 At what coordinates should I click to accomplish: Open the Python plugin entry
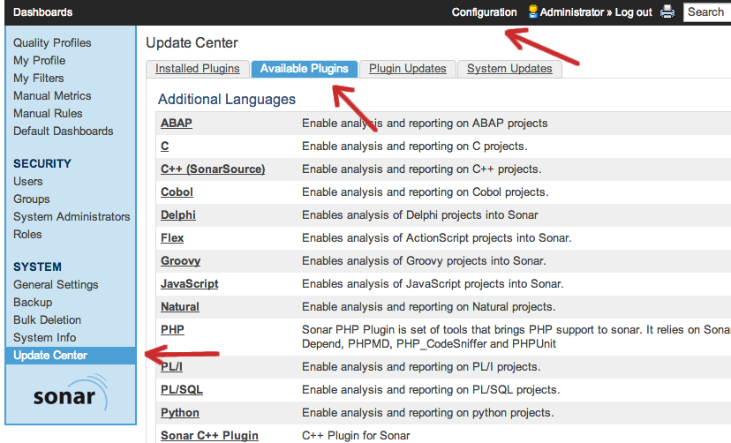180,413
